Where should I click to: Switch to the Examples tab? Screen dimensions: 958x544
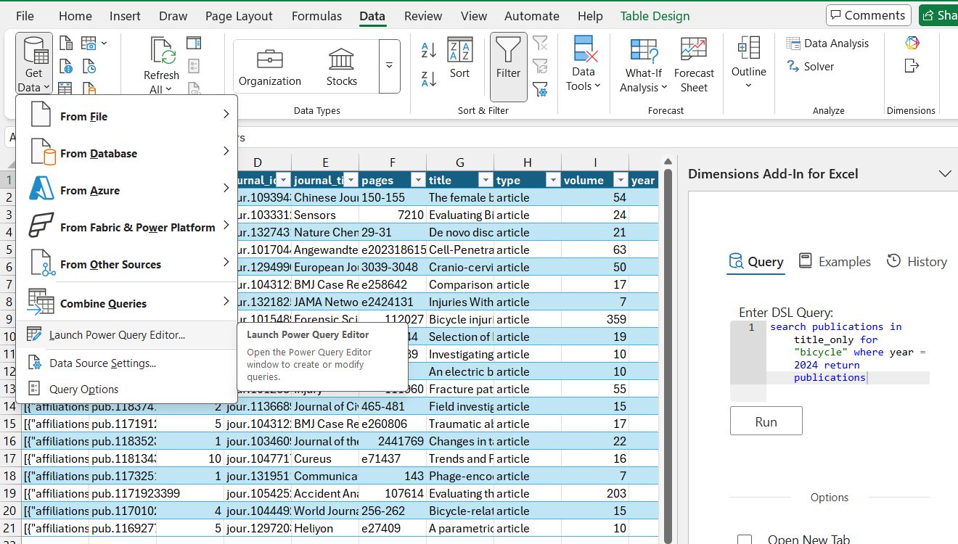tap(834, 262)
